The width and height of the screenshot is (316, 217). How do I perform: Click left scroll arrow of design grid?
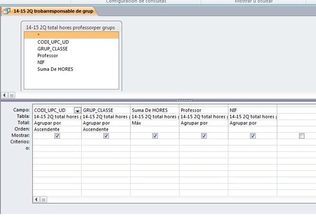pyautogui.click(x=36, y=200)
